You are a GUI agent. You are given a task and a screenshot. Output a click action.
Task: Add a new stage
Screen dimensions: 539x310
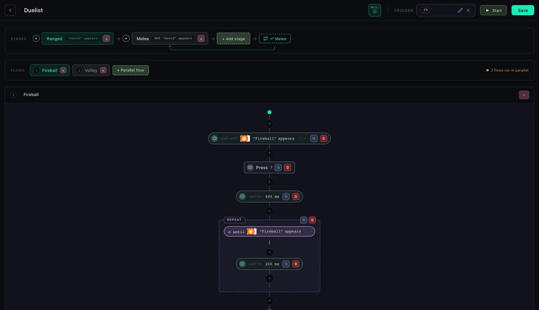click(x=234, y=39)
